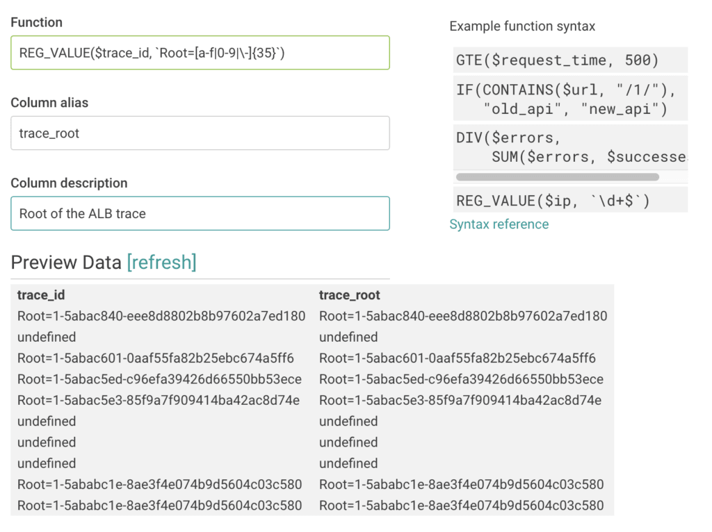Click the trace_id column header
Viewport: 712px width, 532px height.
pos(41,295)
